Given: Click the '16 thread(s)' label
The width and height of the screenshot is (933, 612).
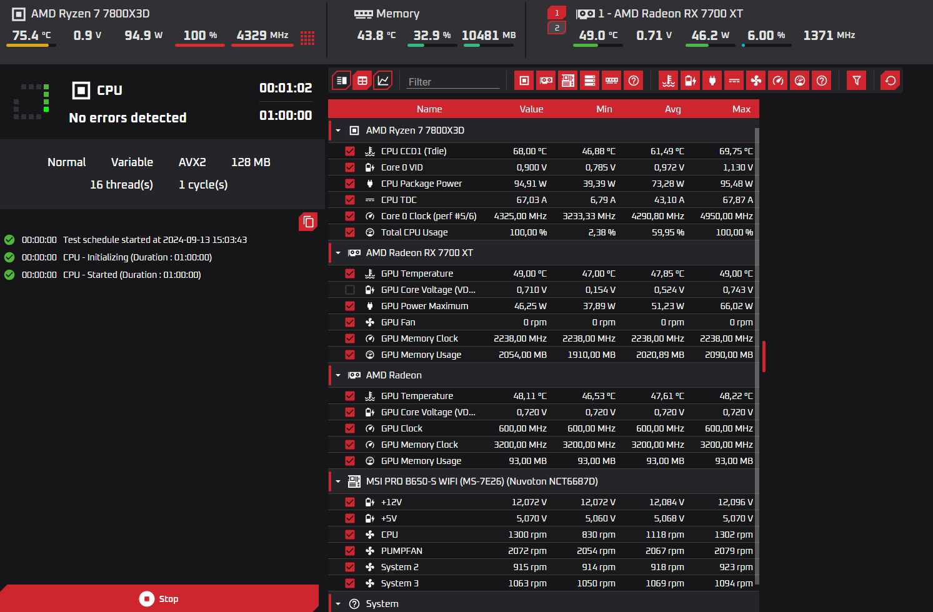Looking at the screenshot, I should pyautogui.click(x=121, y=185).
